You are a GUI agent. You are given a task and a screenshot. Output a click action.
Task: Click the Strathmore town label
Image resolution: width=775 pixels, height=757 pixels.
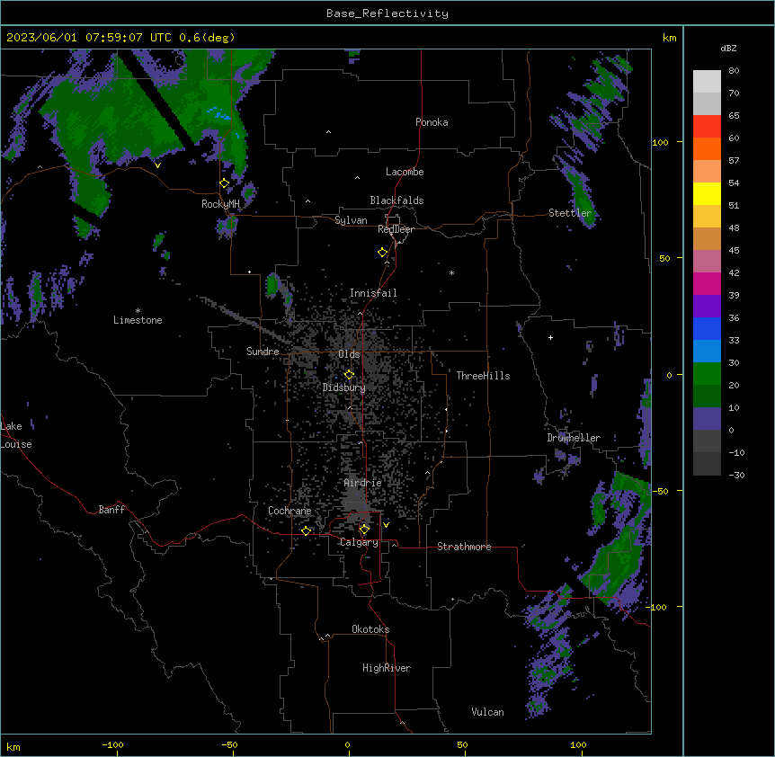pyautogui.click(x=464, y=547)
